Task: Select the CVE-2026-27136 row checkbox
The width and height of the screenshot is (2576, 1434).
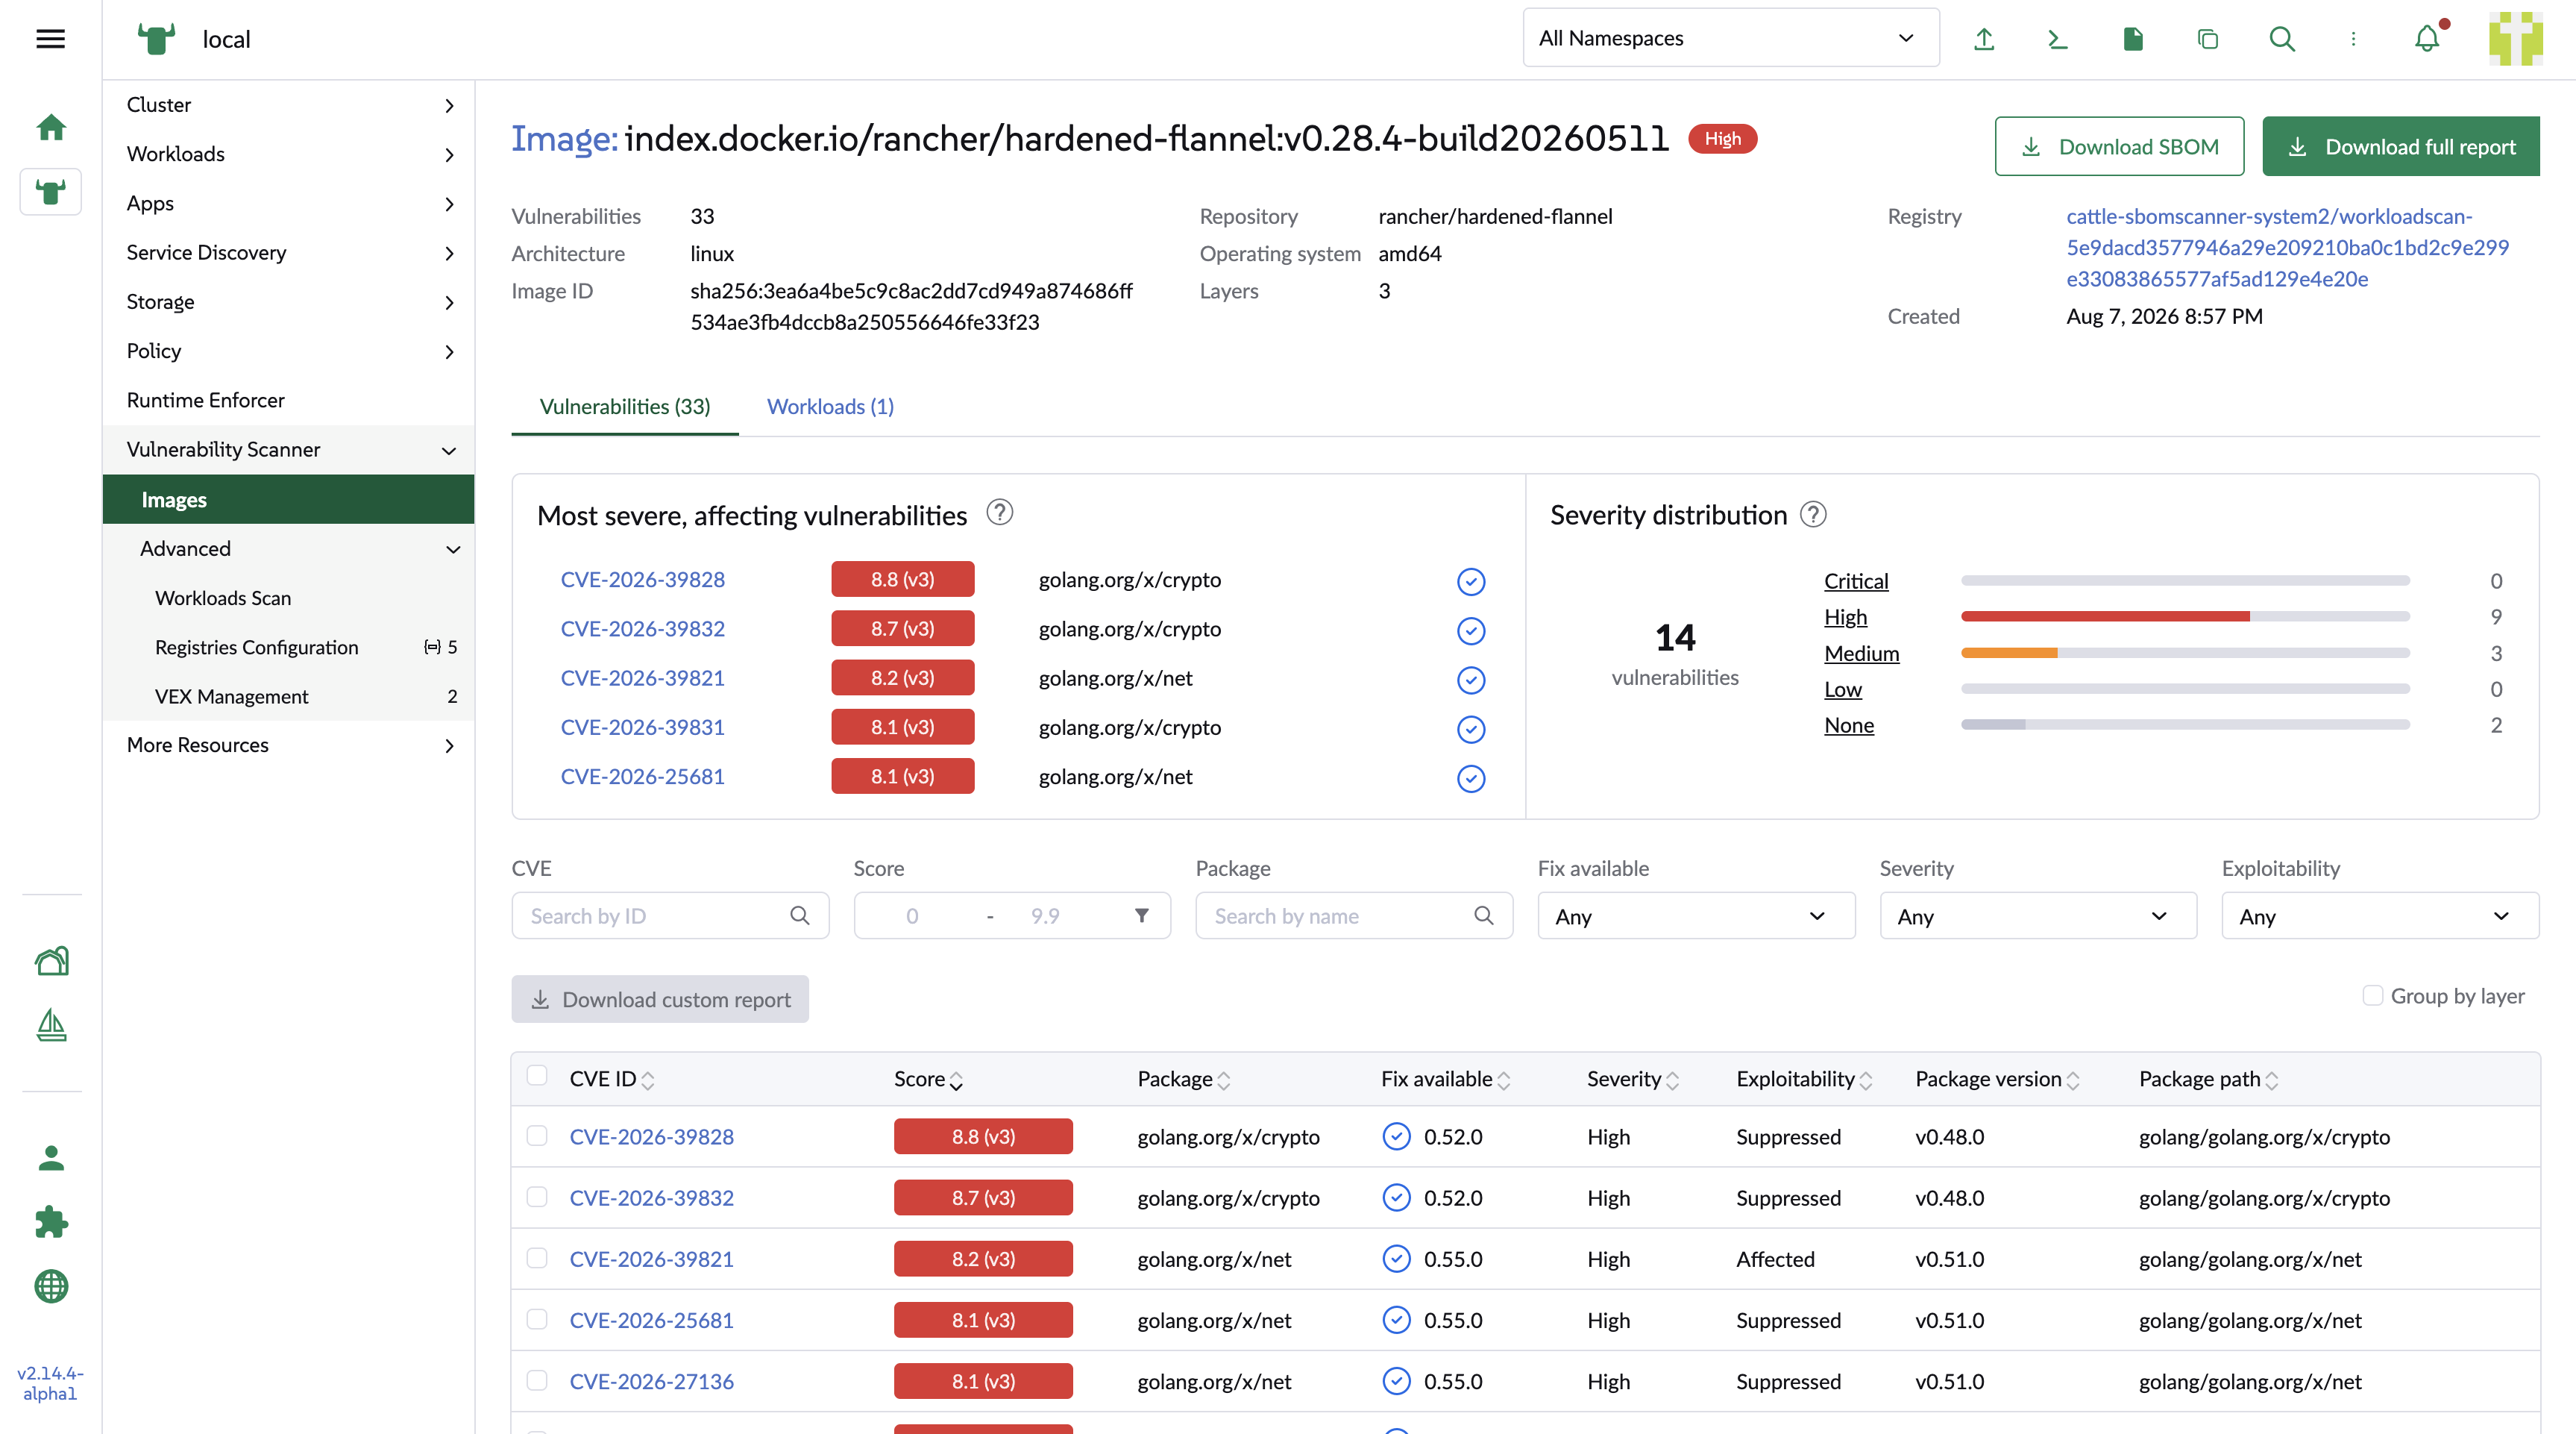Action: (537, 1380)
